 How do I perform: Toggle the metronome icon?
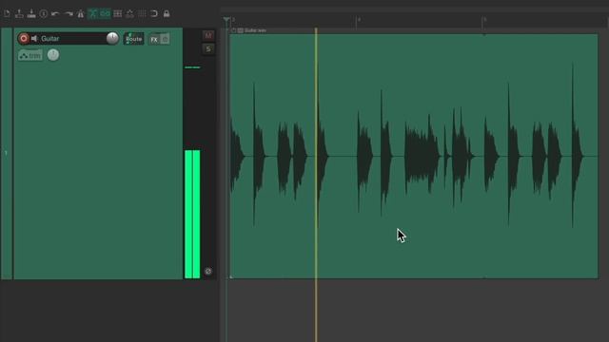tap(80, 14)
